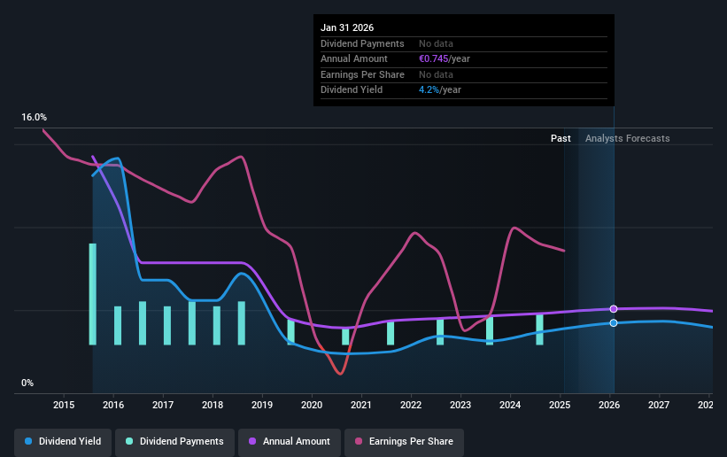Click the 2025 x-axis label
This screenshot has height=457, width=727.
(560, 405)
